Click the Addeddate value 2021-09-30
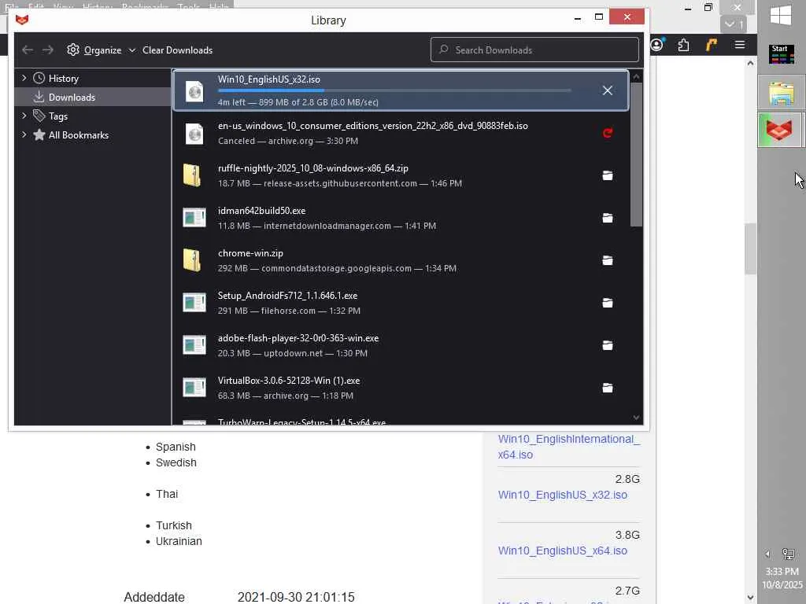The width and height of the screenshot is (806, 604). (x=296, y=597)
